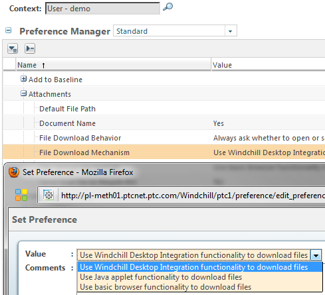Click the expand-all rows toolbar icon

pos(13,48)
